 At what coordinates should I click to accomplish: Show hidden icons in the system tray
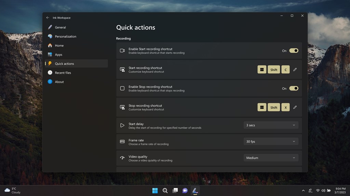click(x=303, y=191)
